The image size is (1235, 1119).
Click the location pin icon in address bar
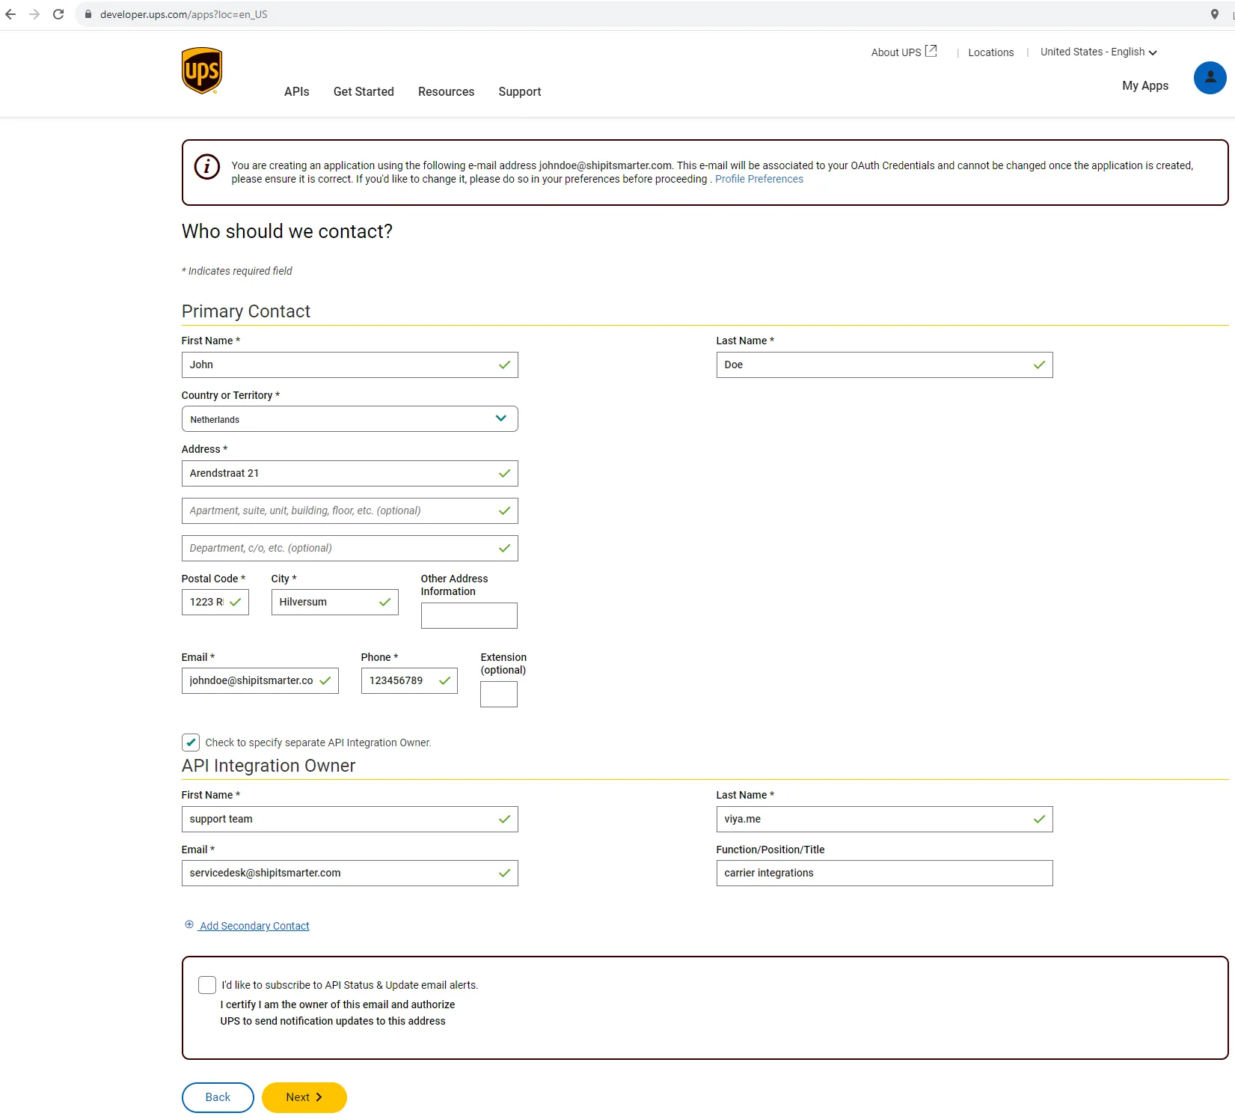click(1214, 14)
